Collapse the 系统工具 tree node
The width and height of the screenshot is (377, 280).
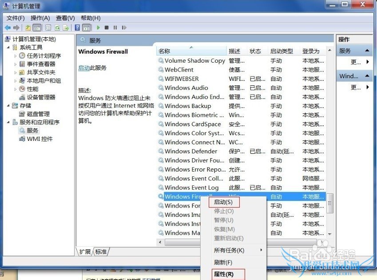coord(8,47)
